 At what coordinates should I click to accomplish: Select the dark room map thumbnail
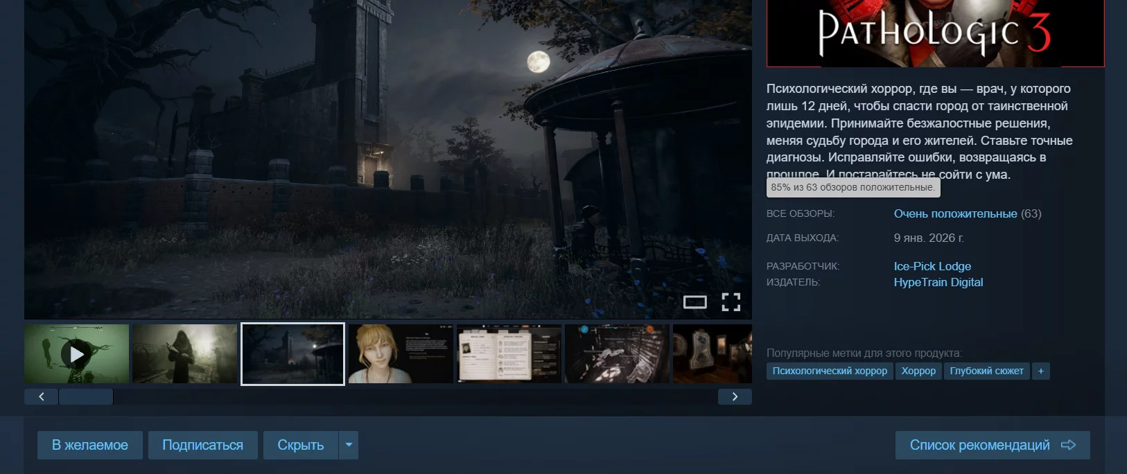click(617, 353)
